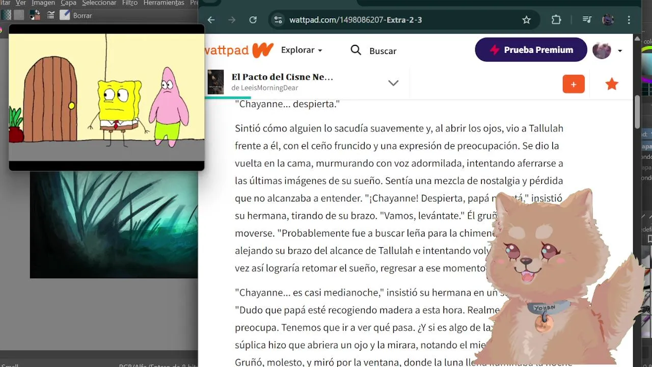Open the Chrome three-dot menu
The image size is (652, 367).
pyautogui.click(x=629, y=20)
